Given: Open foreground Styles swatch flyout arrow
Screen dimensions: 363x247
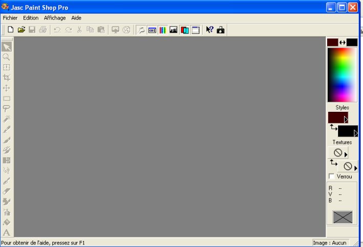Looking at the screenshot, I should point(346,119).
